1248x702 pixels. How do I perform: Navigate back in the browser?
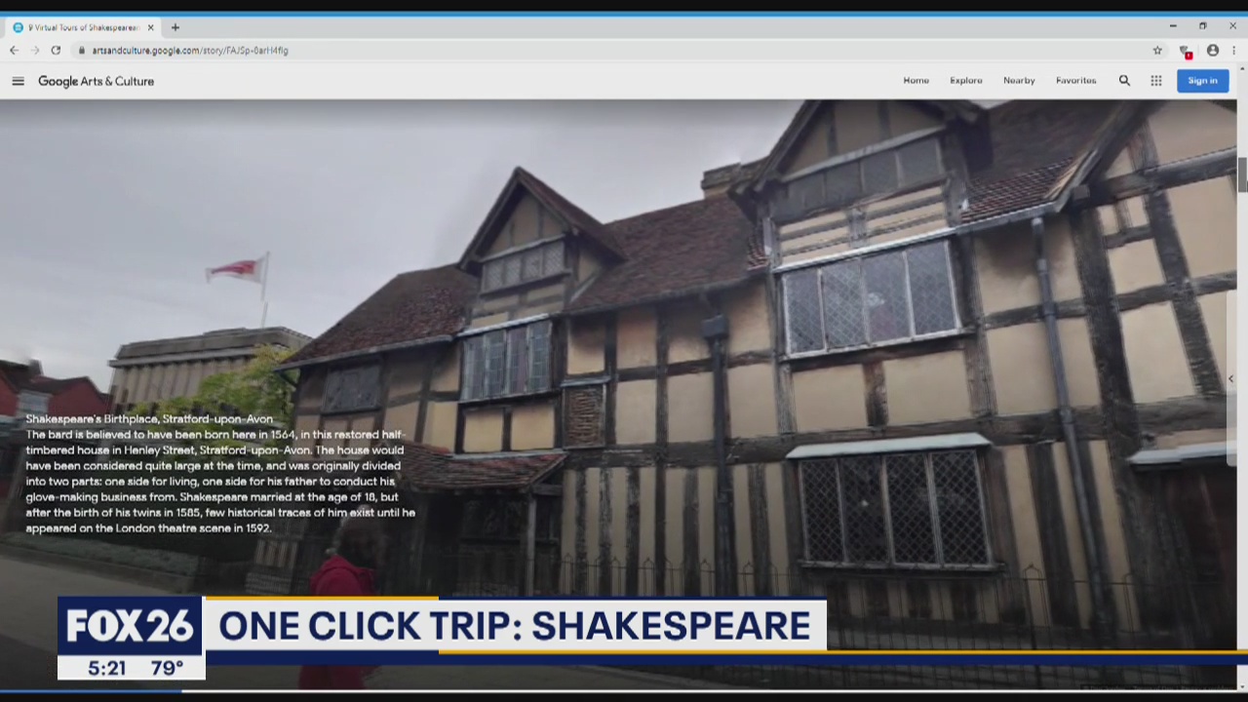click(x=14, y=50)
